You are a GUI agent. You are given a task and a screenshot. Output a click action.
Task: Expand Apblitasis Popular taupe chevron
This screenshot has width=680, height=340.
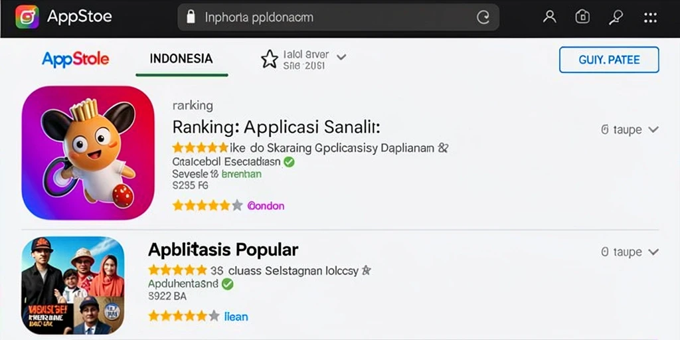(653, 252)
